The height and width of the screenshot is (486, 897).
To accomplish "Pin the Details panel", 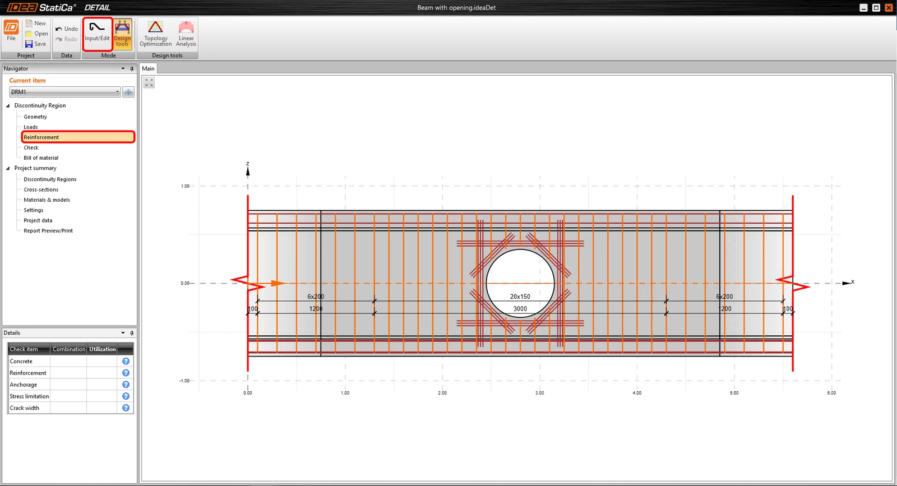I will click(132, 333).
